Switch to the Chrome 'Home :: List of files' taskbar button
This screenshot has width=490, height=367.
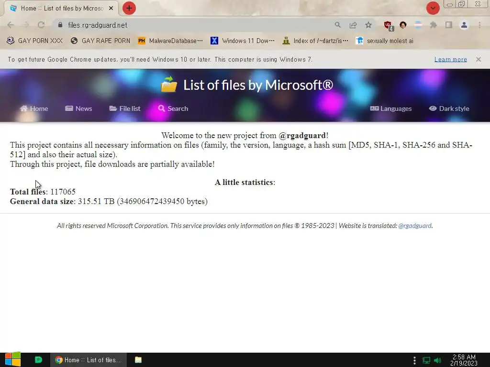[x=89, y=360]
